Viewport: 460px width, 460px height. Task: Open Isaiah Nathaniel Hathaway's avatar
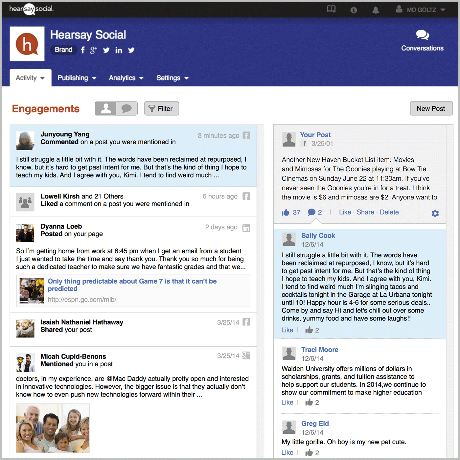coord(25,328)
